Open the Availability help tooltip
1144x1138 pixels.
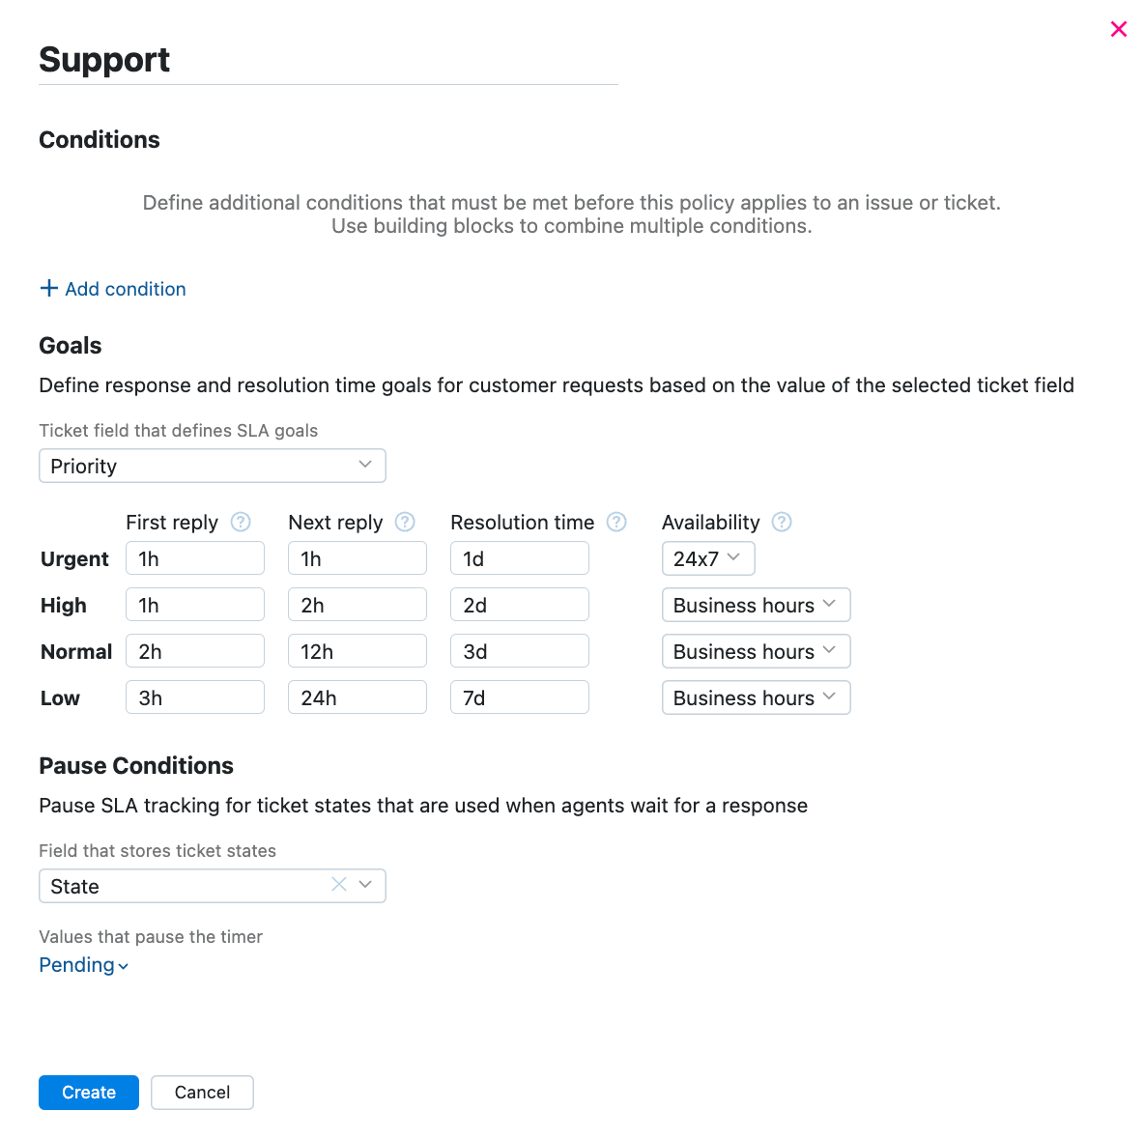pyautogui.click(x=783, y=522)
